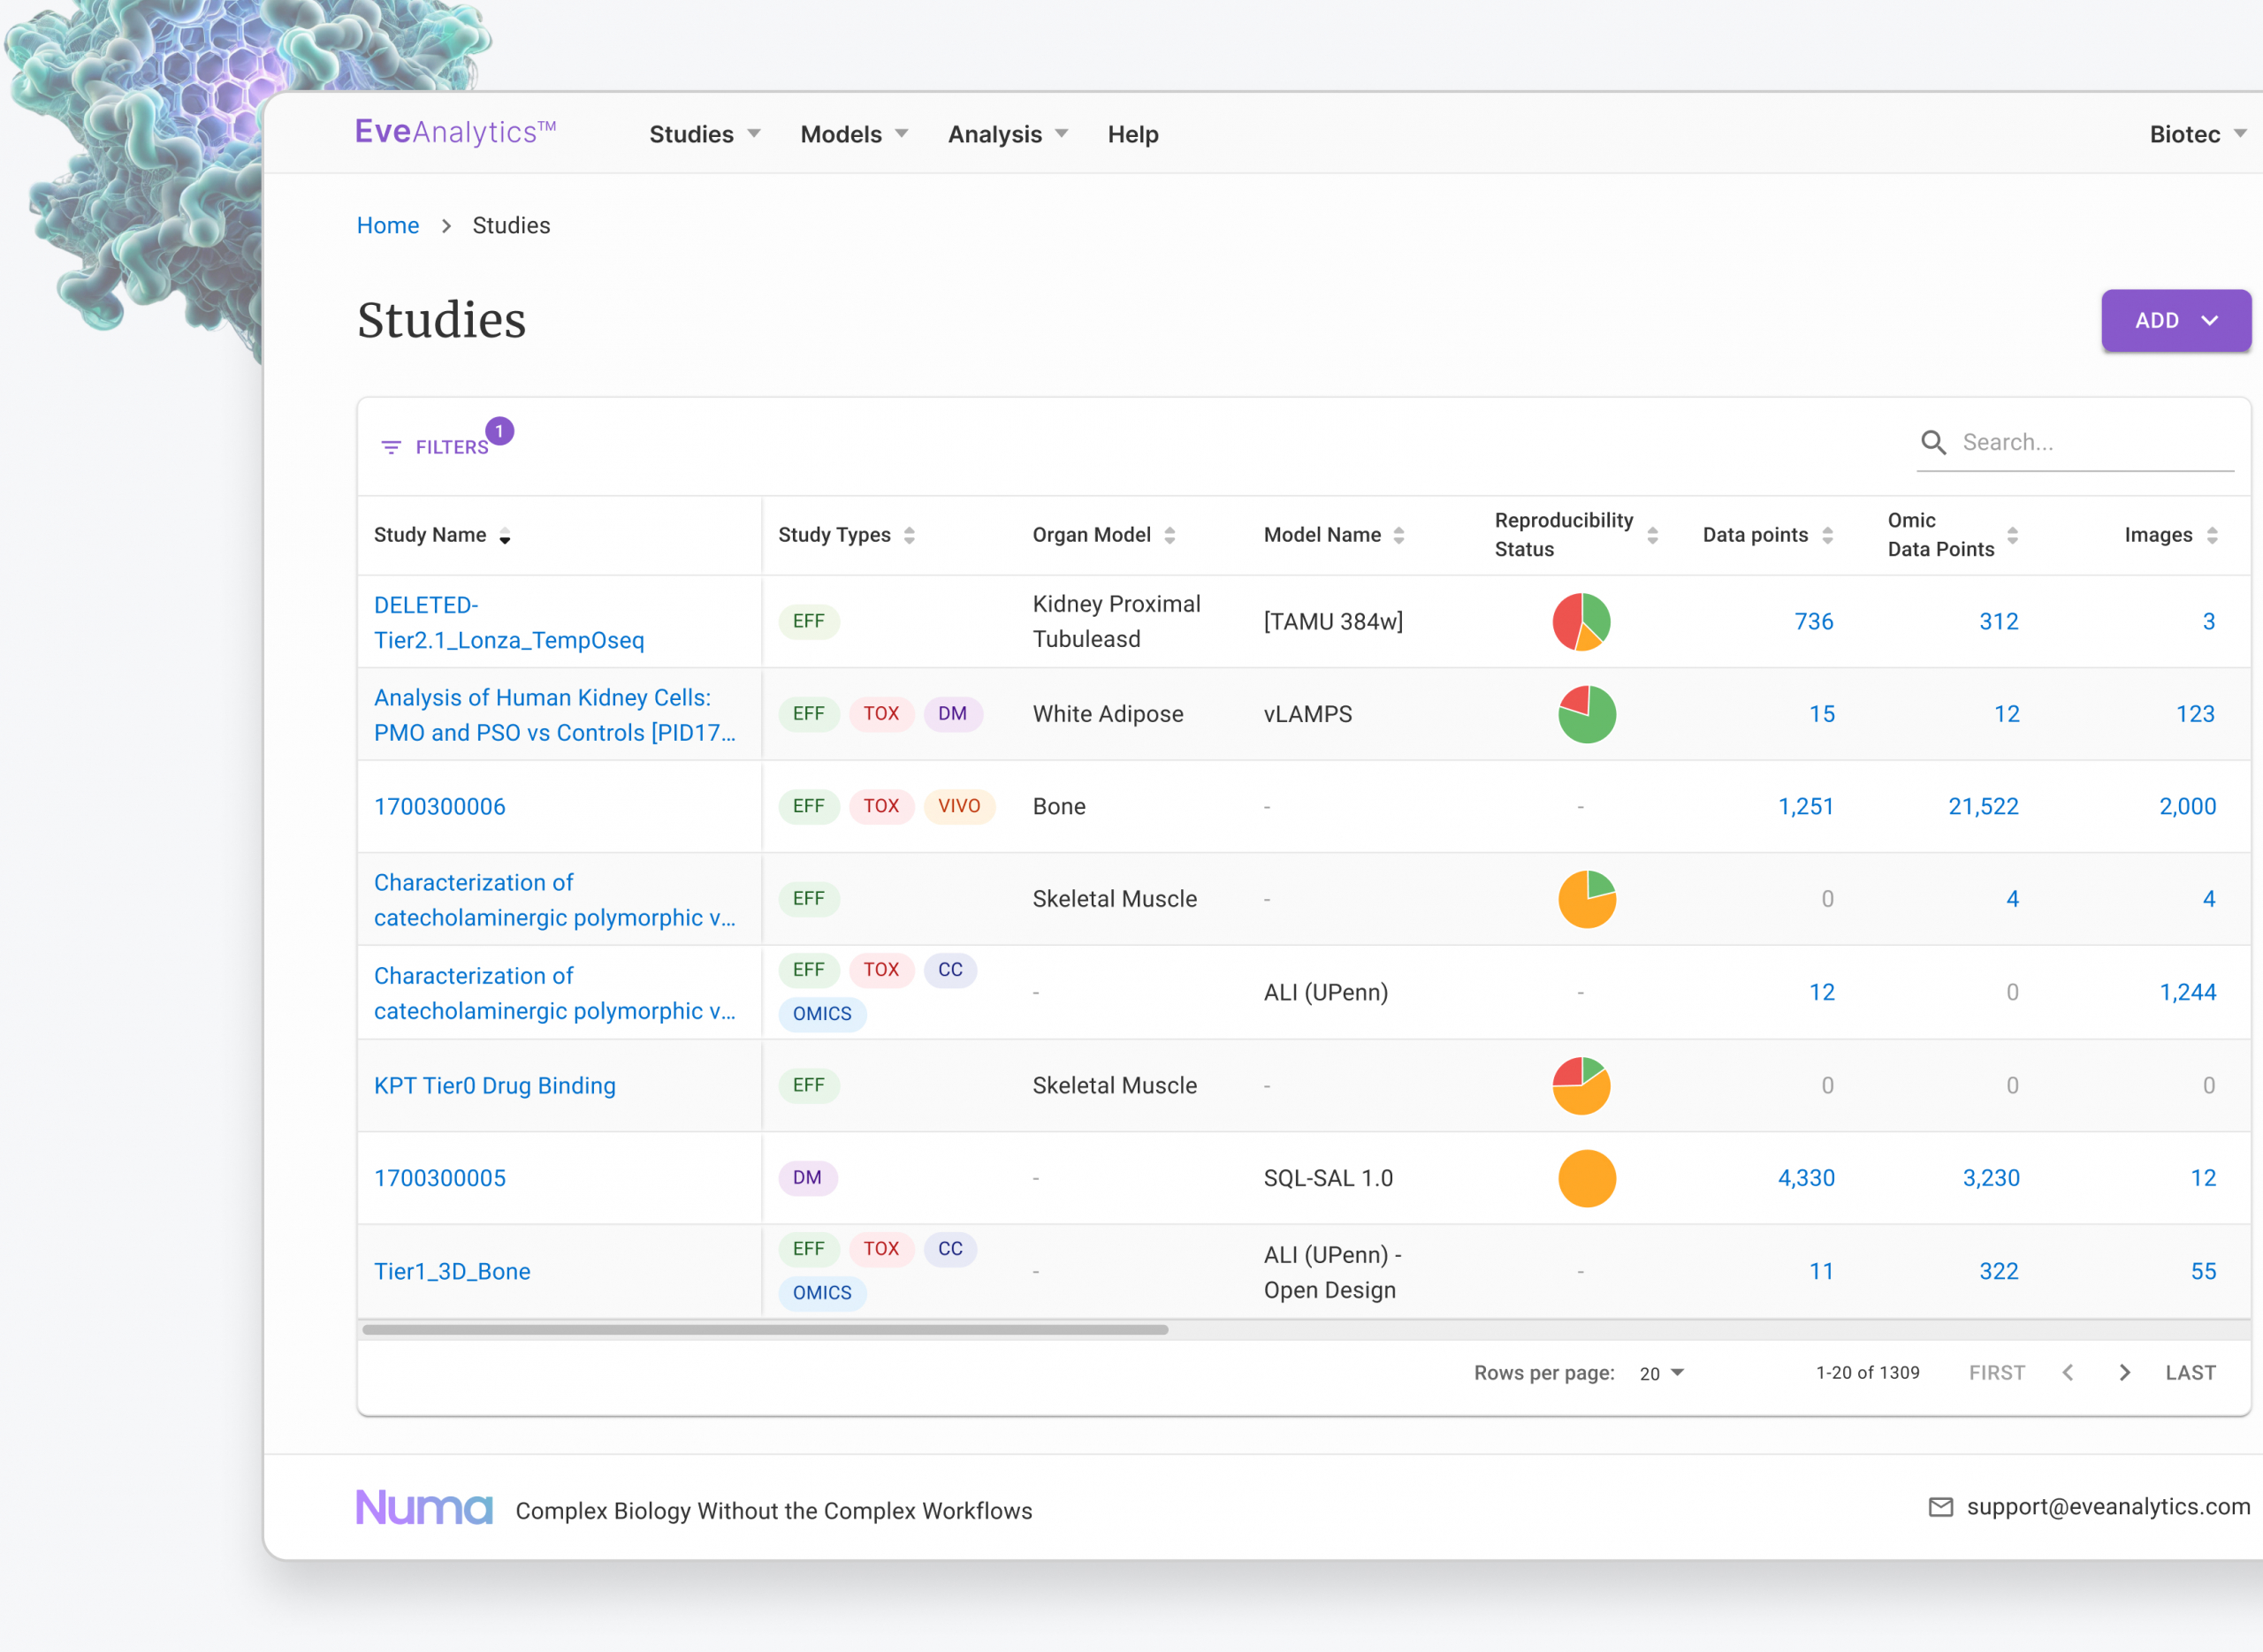Image resolution: width=2263 pixels, height=1652 pixels.
Task: Expand Rows per page selector showing 20
Action: click(1662, 1373)
